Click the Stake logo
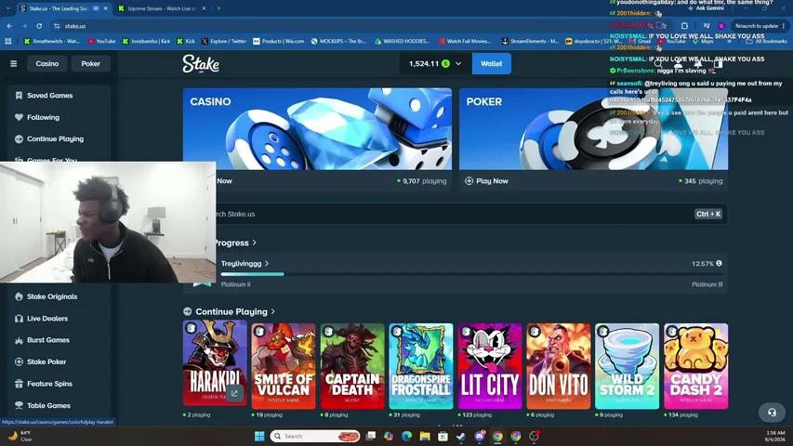 tap(201, 64)
